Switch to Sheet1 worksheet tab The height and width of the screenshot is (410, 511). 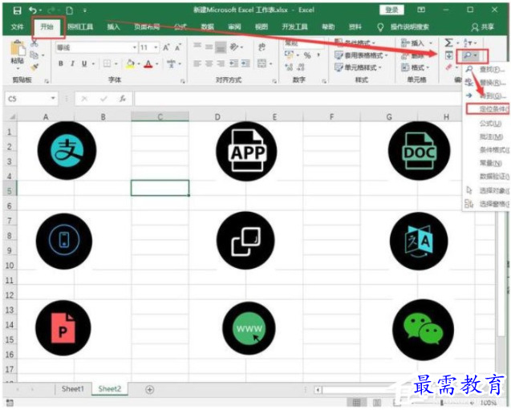click(73, 389)
